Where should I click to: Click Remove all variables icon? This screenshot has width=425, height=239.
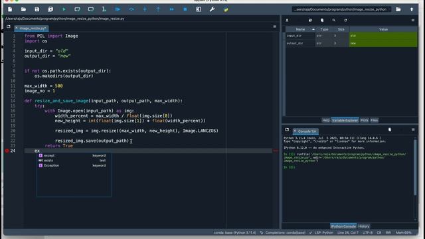point(322,21)
